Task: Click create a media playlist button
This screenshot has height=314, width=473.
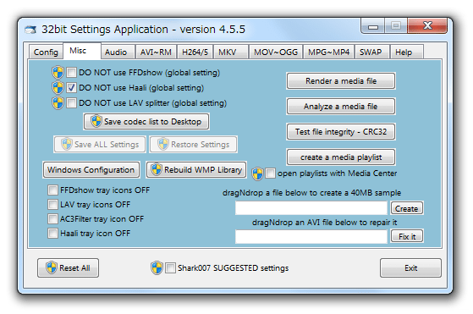Action: (x=341, y=157)
